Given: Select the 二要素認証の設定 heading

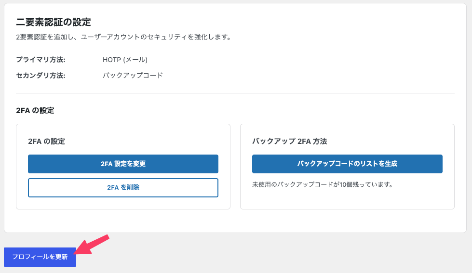Looking at the screenshot, I should (54, 22).
